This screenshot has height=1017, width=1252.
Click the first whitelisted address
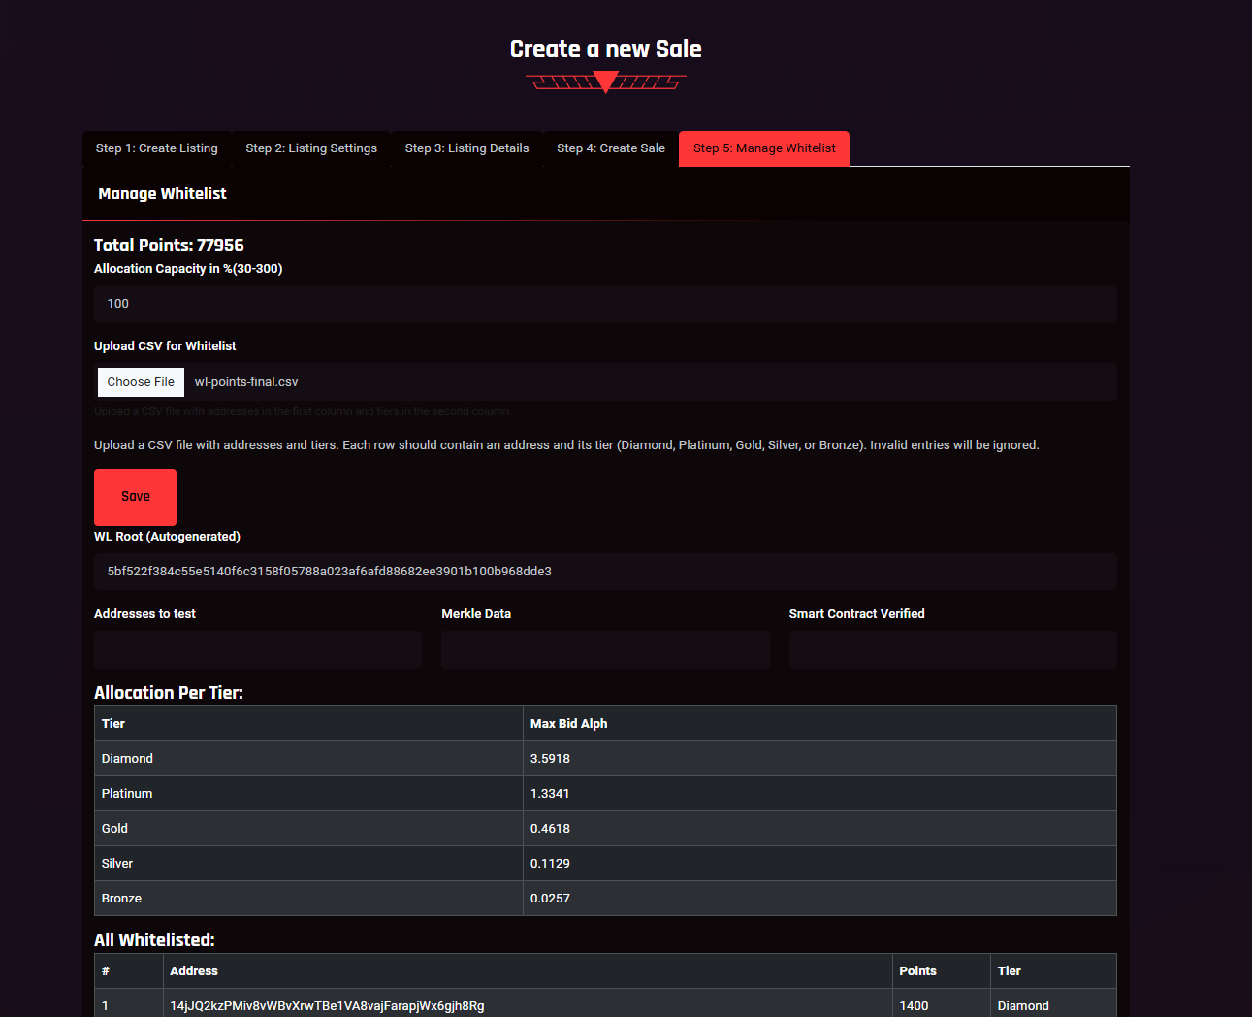327,1005
